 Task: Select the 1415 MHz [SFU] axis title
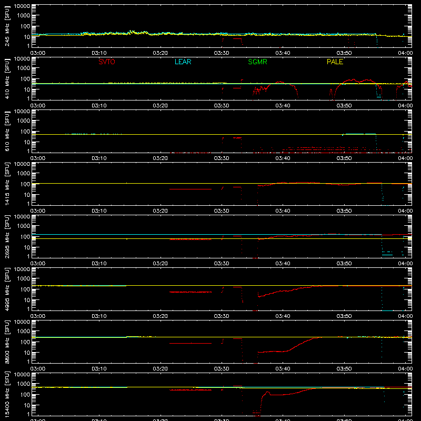point(7,184)
